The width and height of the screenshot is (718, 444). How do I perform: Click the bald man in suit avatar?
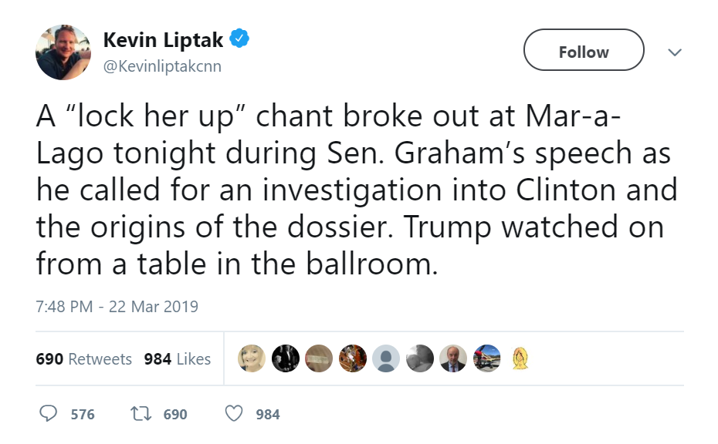point(453,358)
